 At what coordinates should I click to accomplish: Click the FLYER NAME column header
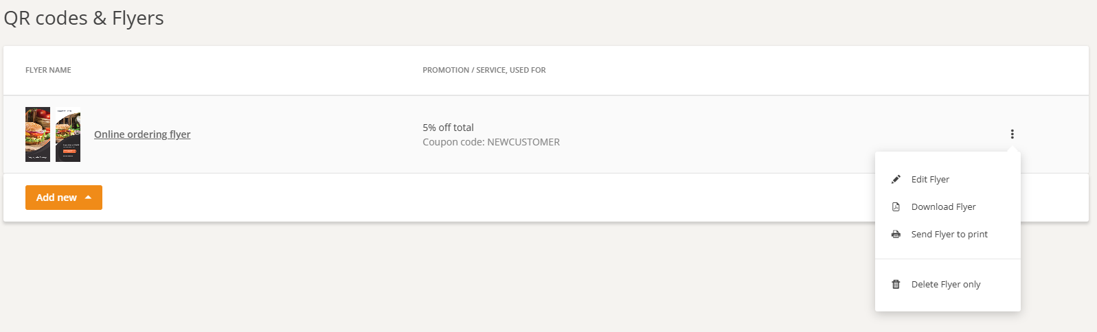pos(48,70)
